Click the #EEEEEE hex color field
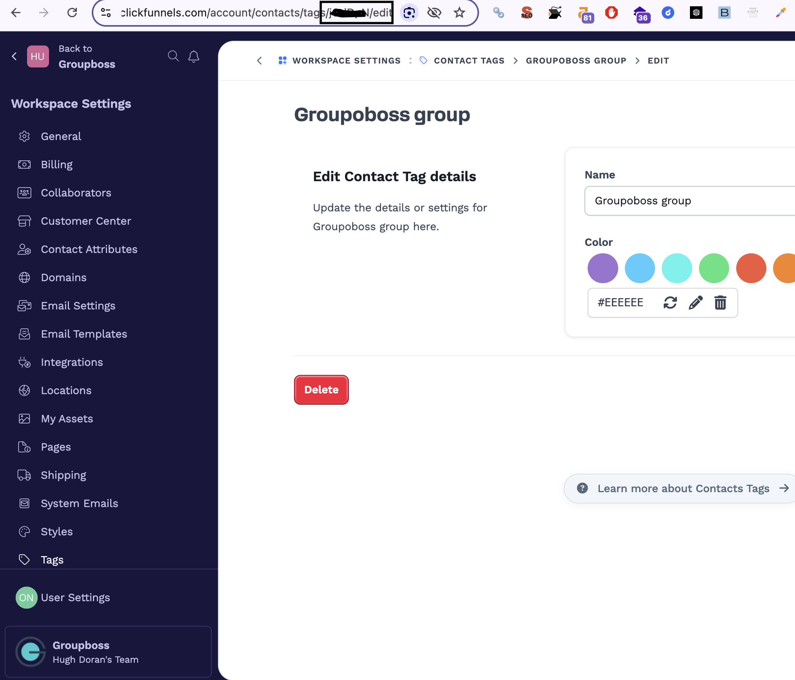 (x=621, y=302)
